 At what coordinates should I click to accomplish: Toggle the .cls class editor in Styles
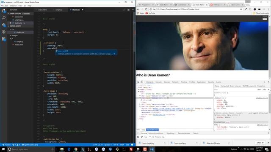click(264, 90)
